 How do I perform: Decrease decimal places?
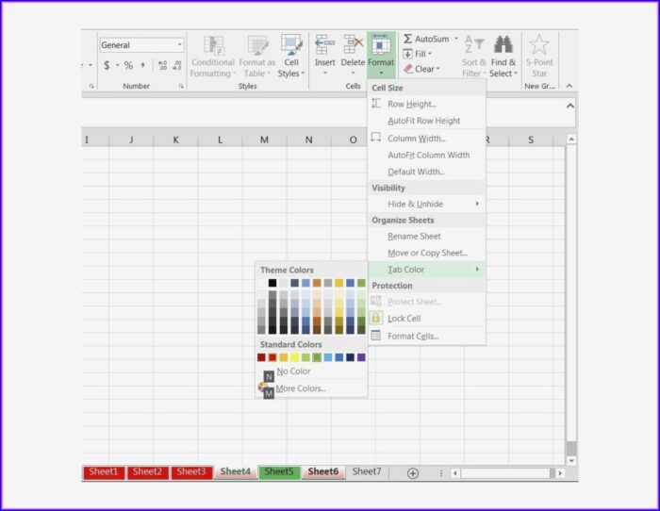(177, 65)
